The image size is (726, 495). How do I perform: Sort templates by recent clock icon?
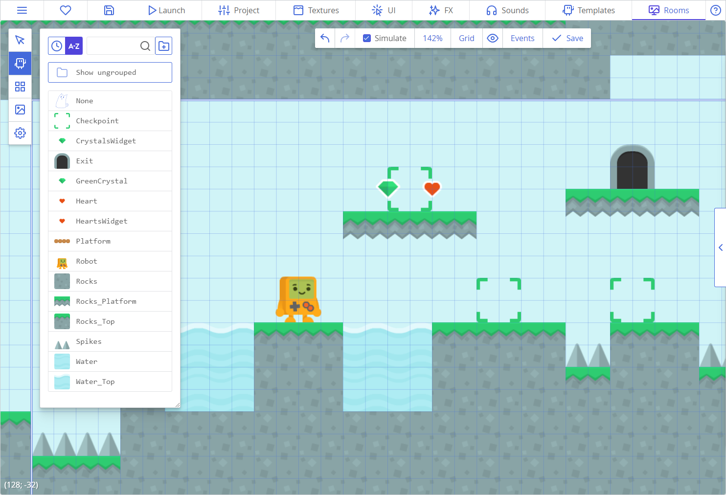[57, 46]
